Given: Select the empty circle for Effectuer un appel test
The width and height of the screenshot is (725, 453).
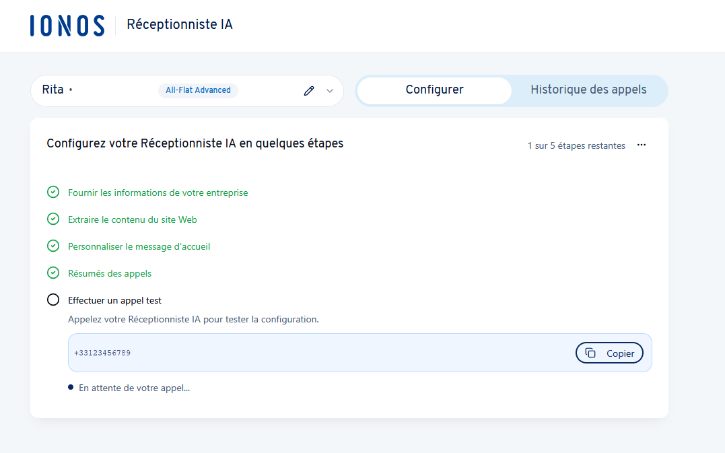Looking at the screenshot, I should click(x=53, y=300).
